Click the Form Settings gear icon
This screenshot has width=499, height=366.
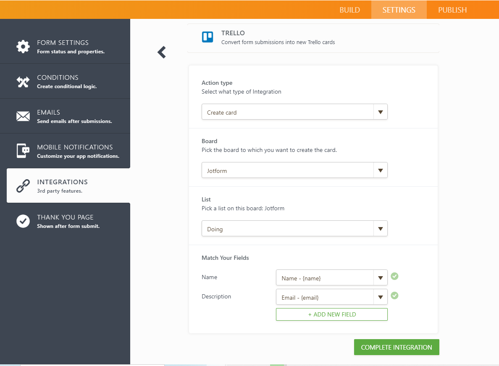click(x=23, y=47)
